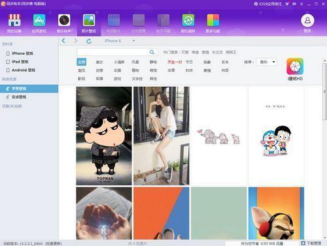327x246 pixels.
Task: Open the 音乐铃声 music and ringtones section
Action: click(x=64, y=23)
